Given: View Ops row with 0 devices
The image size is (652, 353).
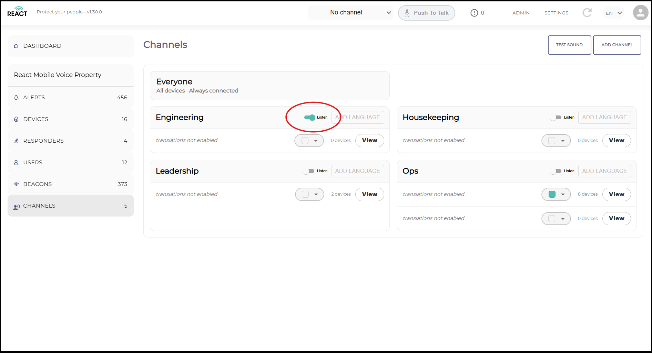Looking at the screenshot, I should click(x=617, y=219).
